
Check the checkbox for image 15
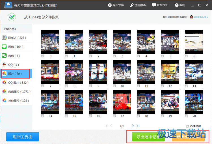coord(66,116)
